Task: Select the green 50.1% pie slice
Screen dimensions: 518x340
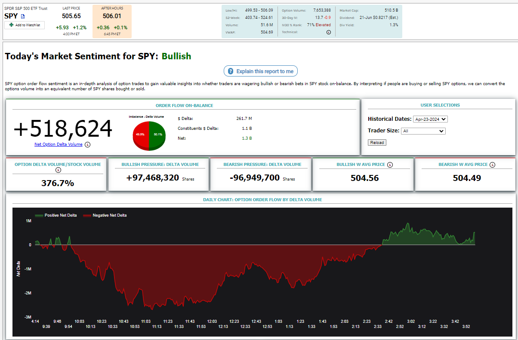Action: point(157,135)
